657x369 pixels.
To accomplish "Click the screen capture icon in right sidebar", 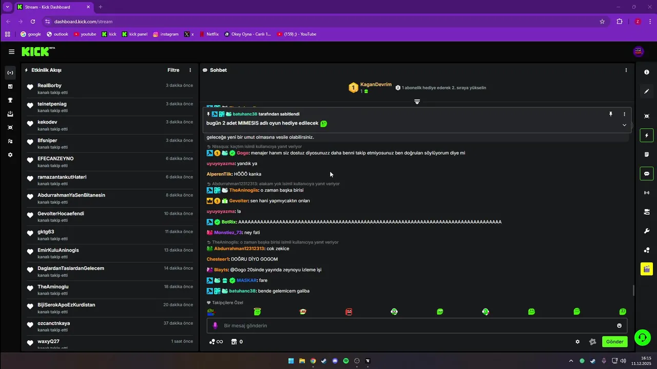I will click(647, 116).
